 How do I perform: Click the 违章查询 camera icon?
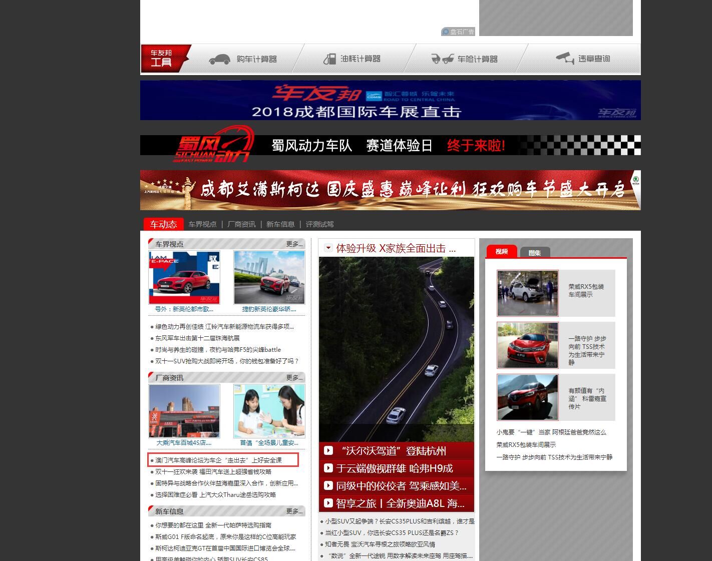[x=565, y=58]
